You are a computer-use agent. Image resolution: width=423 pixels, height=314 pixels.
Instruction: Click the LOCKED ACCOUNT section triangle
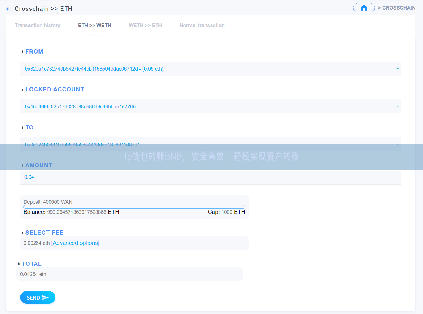coord(23,89)
